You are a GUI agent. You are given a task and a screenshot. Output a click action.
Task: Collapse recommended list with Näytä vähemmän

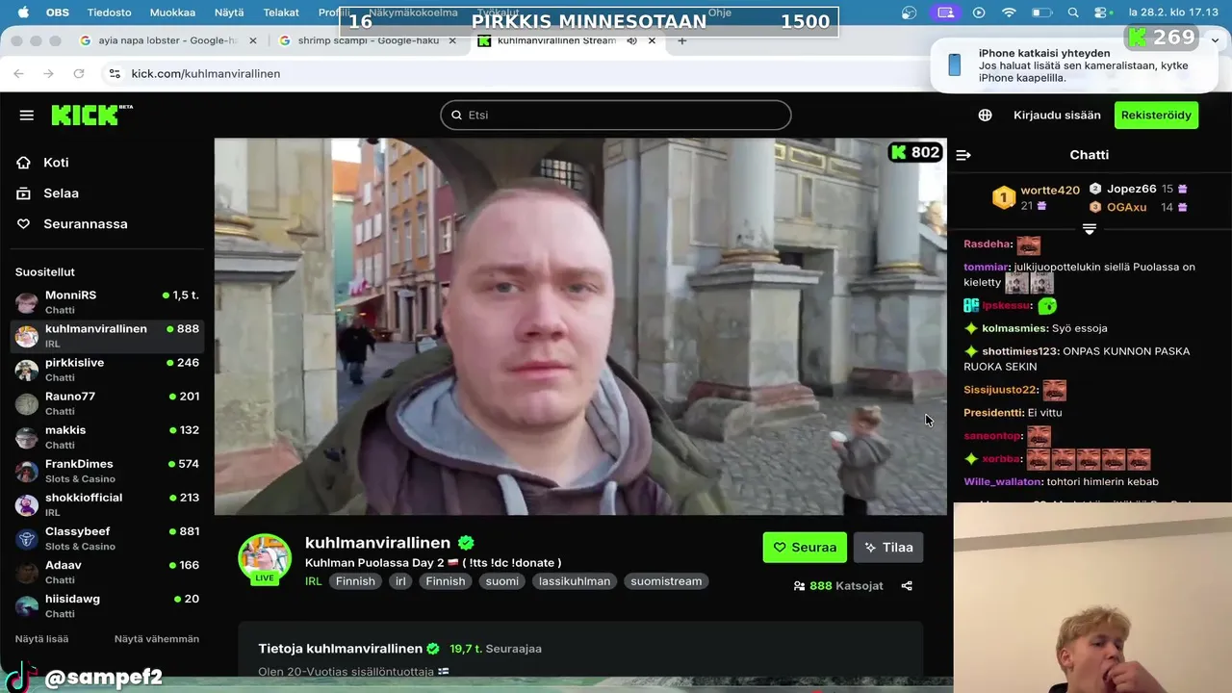pos(157,639)
